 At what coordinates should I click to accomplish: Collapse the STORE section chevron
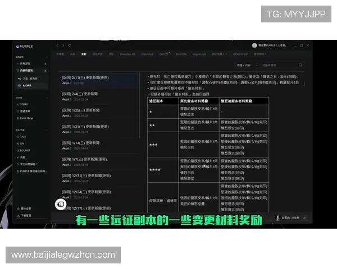click(x=47, y=98)
